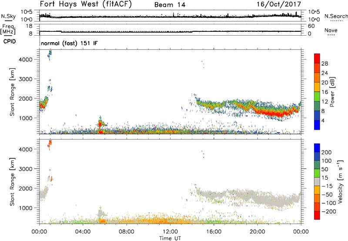The height and width of the screenshot is (241, 348).
Task: Select the 'Beam 14' label
Action: (170, 5)
